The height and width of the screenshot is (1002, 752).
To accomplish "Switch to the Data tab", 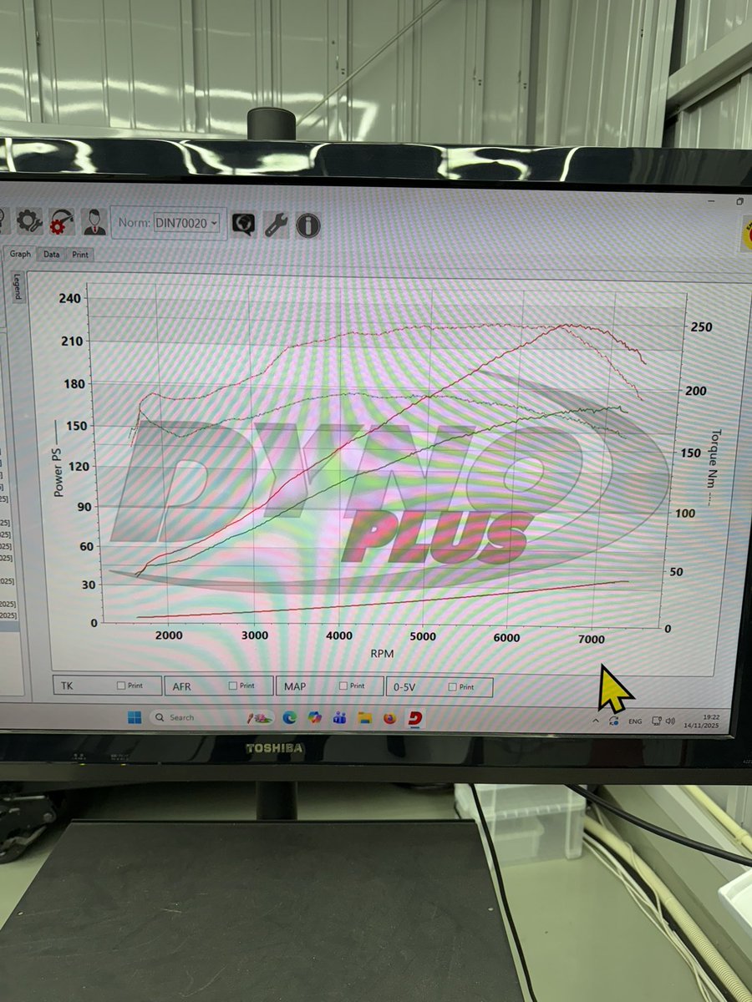I will point(52,255).
